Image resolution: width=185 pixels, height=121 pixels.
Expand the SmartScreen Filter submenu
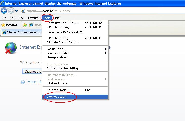pyautogui.click(x=75, y=53)
